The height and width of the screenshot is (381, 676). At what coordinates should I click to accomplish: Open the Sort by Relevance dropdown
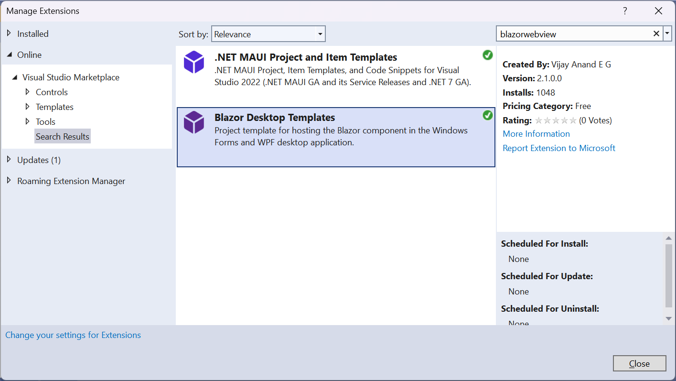[x=268, y=34]
